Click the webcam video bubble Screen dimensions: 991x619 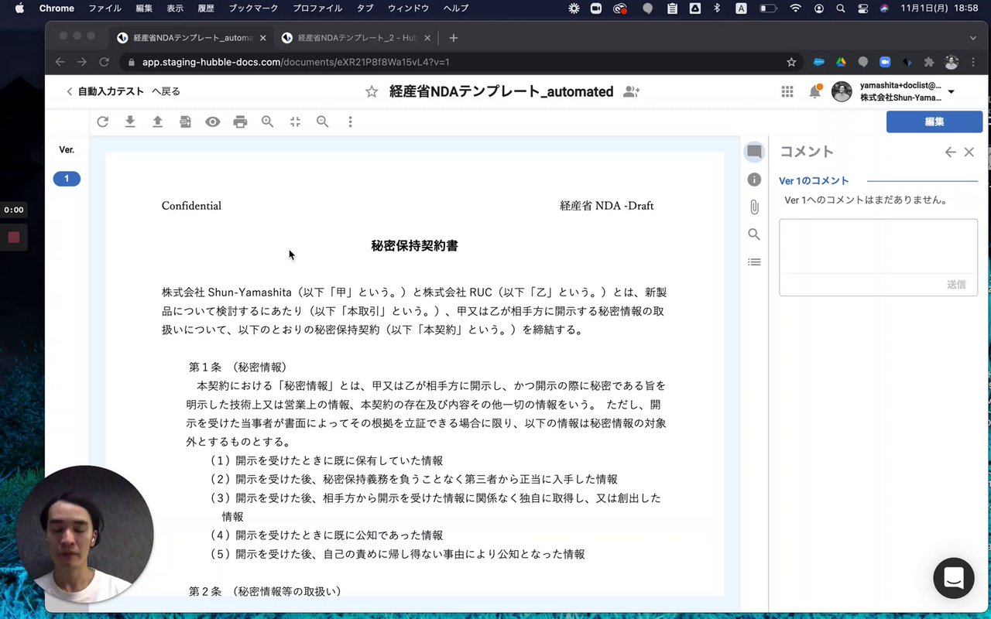84,534
